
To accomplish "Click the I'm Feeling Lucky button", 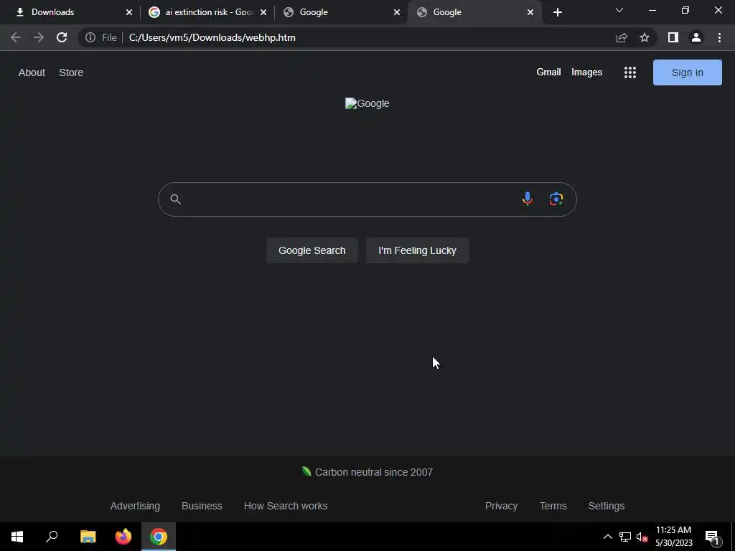I will pos(417,250).
